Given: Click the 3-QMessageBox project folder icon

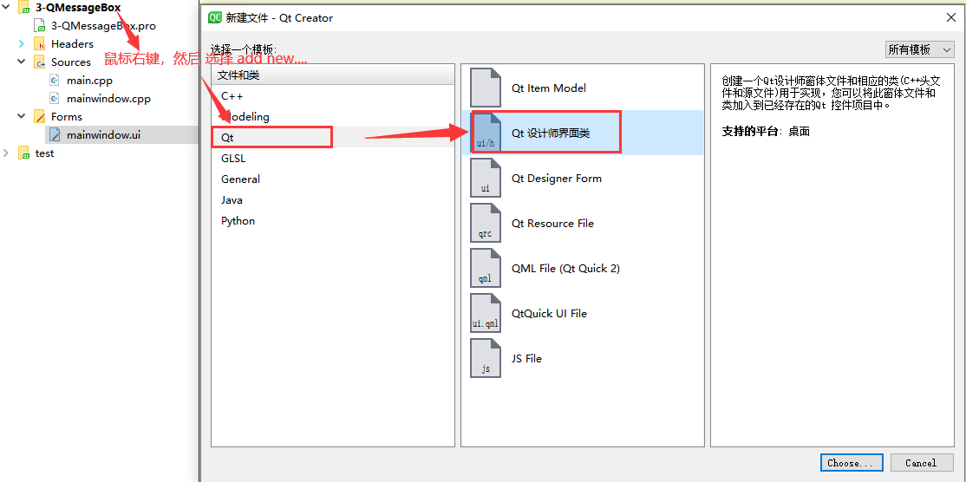Looking at the screenshot, I should [x=24, y=8].
